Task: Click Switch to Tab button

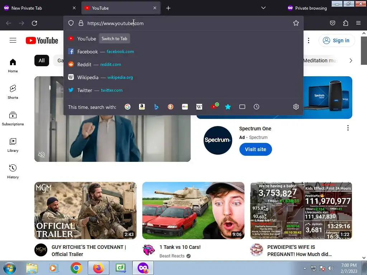Action: [x=114, y=39]
